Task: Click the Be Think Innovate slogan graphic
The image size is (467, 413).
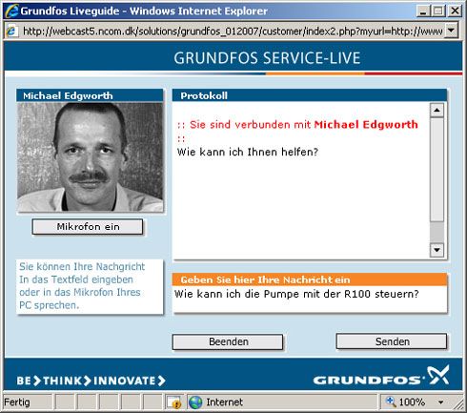Action: coord(91,381)
